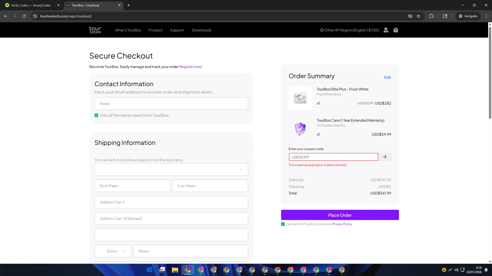Screen dimensions: 492x276
Task: Open the account profile icon
Action: (x=386, y=30)
